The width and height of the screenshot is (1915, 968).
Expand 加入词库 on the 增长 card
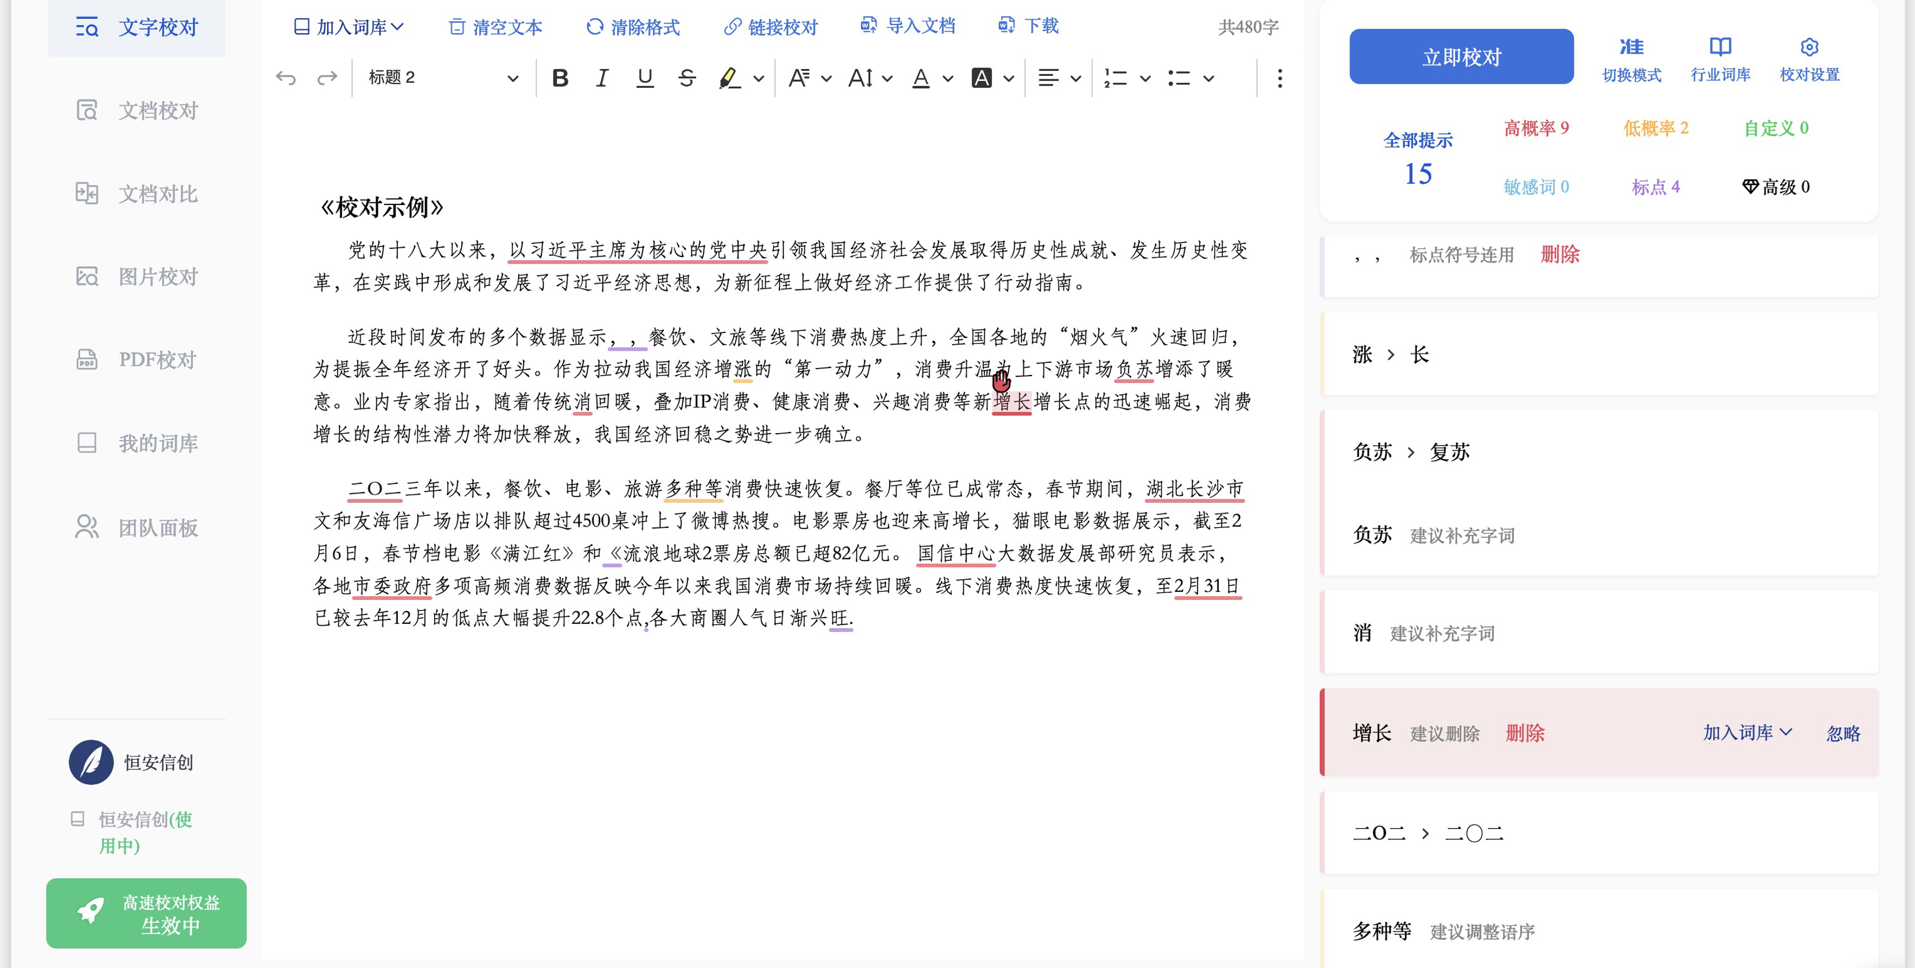pos(1747,732)
